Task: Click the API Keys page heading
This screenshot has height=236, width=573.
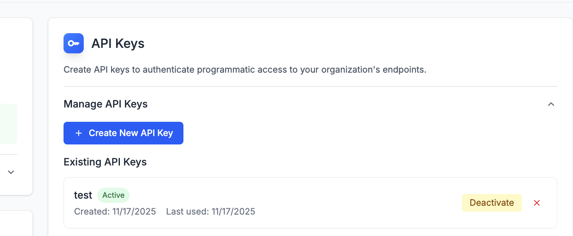Action: point(118,44)
